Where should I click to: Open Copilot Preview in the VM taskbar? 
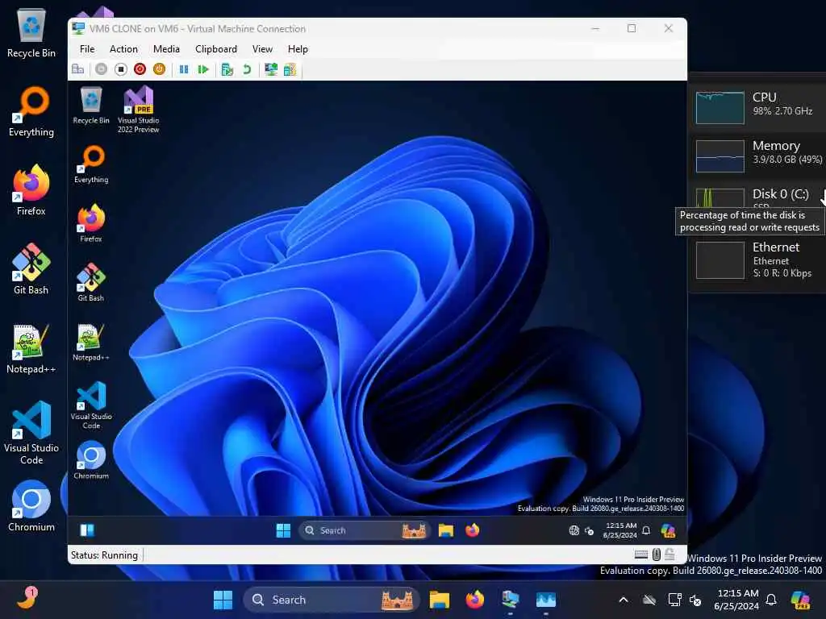(x=668, y=530)
